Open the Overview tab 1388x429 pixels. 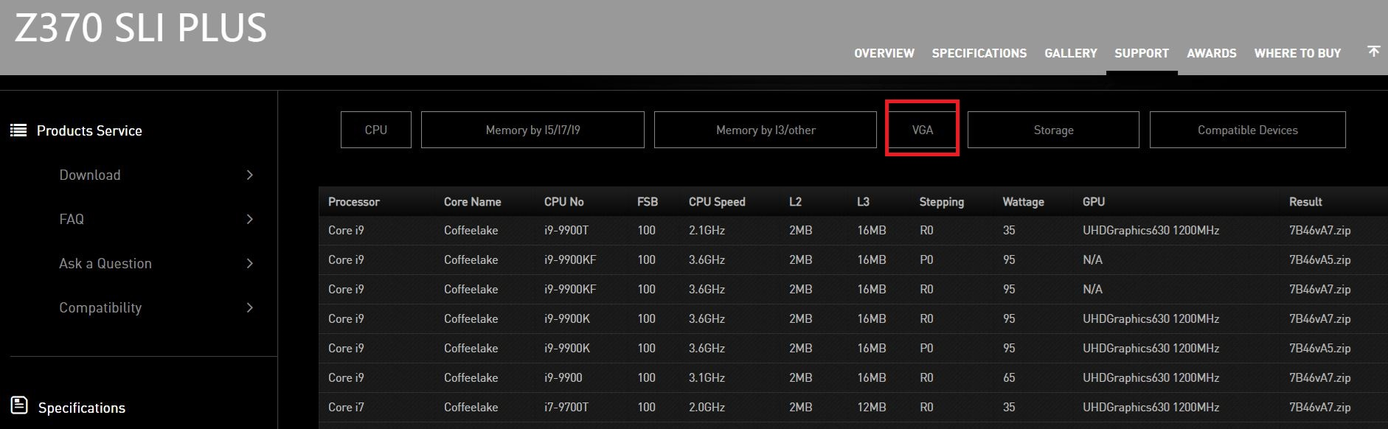(884, 53)
